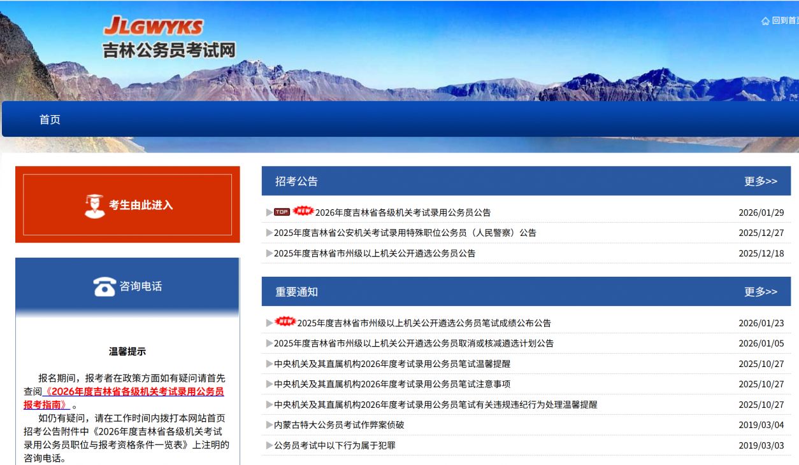Open the 违规违纪行为处理温馨提醒 notice
The height and width of the screenshot is (465, 799).
436,405
